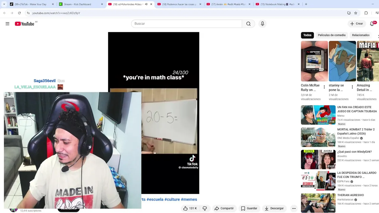Mute the tab with the speaker icon
The height and width of the screenshot is (213, 379).
point(146,4)
